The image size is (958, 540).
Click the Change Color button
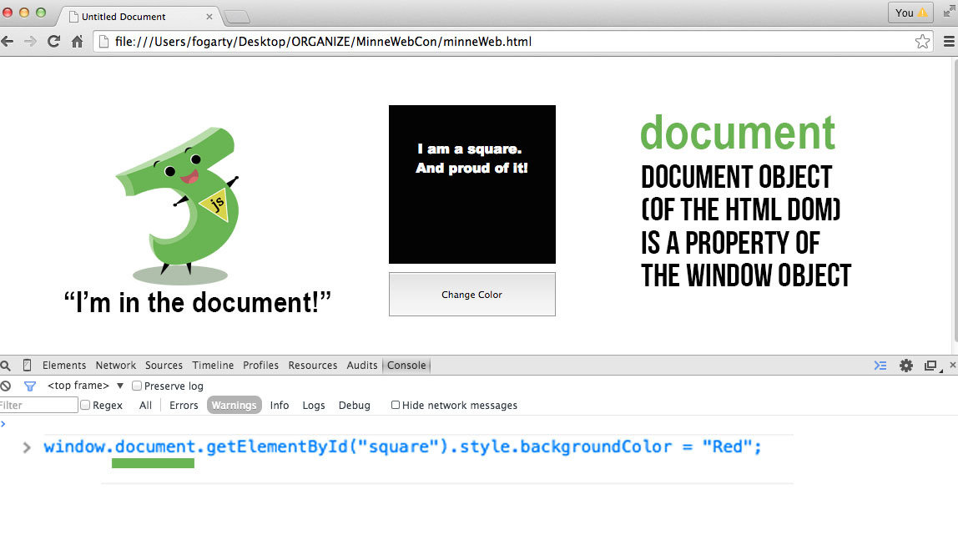coord(471,295)
